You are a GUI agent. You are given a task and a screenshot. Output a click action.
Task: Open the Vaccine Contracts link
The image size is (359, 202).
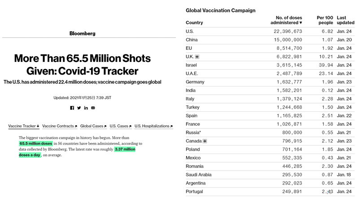60,126
